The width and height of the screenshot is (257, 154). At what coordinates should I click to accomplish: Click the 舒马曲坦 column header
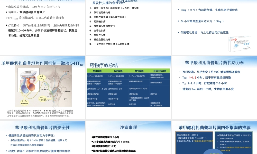coord(139,71)
